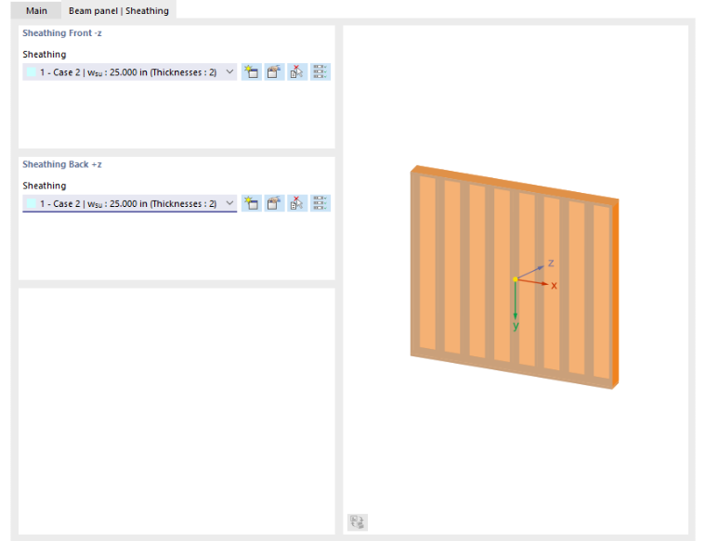Image resolution: width=706 pixels, height=541 pixels.
Task: Delete-select icon in Sheathing Back +z row
Action: click(297, 203)
